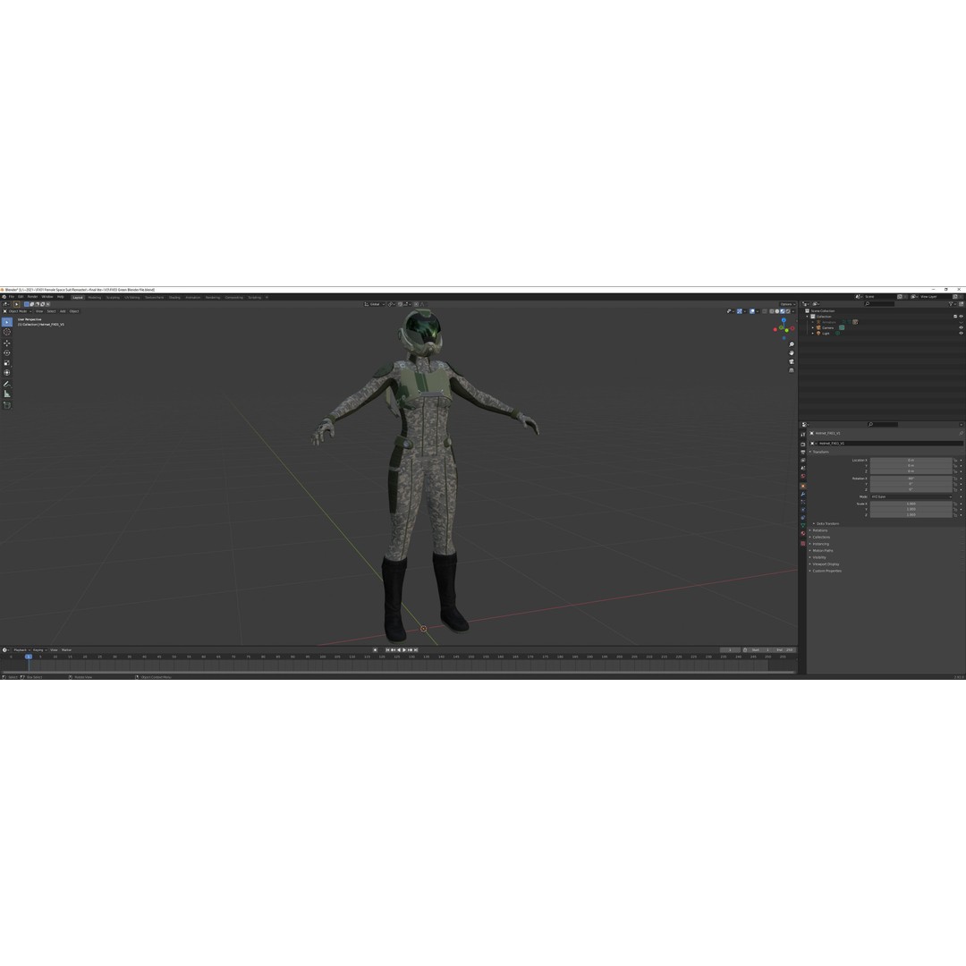Viewport: 966px width, 966px height.
Task: Open the Modifier wrench properties tab
Action: (802, 494)
